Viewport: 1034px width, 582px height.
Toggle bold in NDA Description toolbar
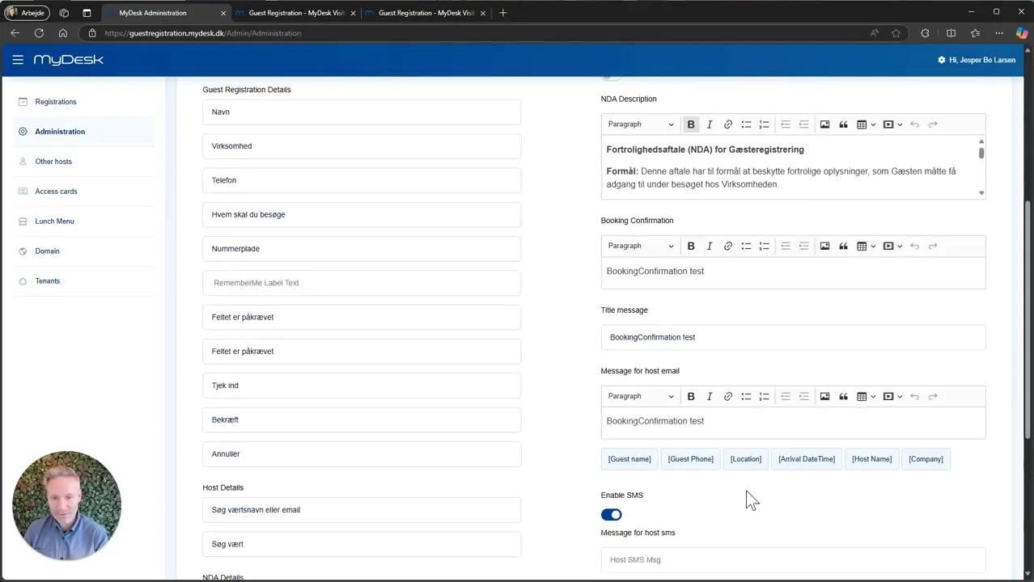691,124
